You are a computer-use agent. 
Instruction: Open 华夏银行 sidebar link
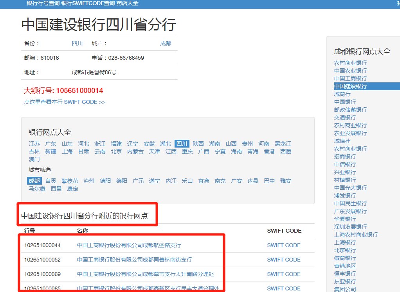(345, 219)
